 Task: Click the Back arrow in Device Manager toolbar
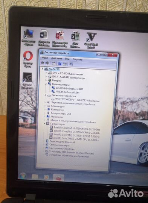point(43,63)
